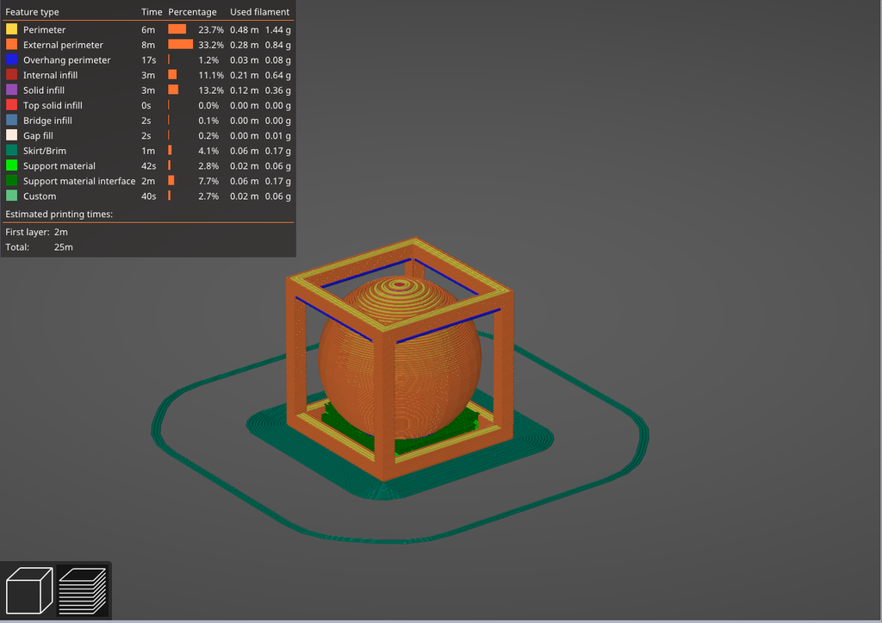
Task: Hide Internal infill paths from the preview
Action: click(48, 75)
